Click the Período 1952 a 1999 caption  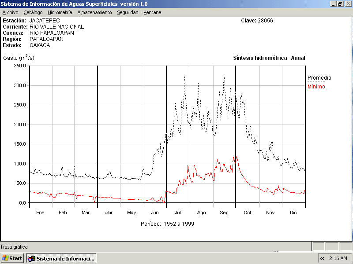pyautogui.click(x=167, y=224)
